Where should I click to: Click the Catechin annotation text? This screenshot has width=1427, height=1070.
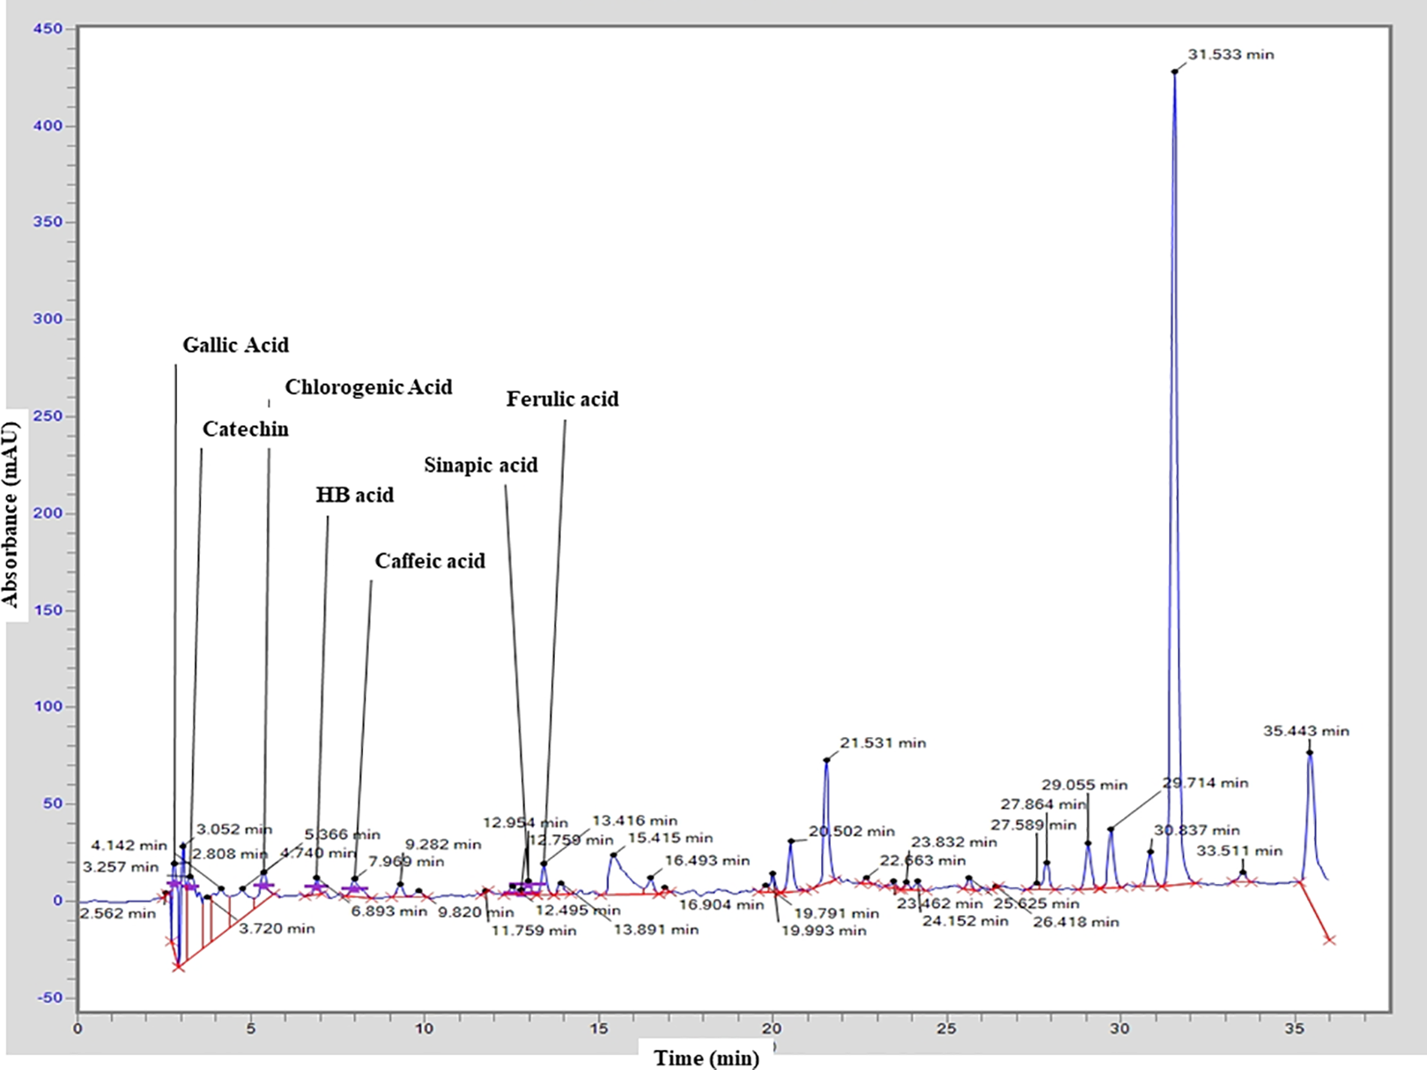[245, 429]
